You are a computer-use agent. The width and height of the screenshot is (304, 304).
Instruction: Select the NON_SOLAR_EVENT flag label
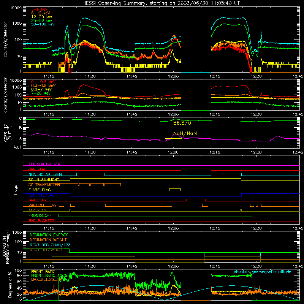46,174
